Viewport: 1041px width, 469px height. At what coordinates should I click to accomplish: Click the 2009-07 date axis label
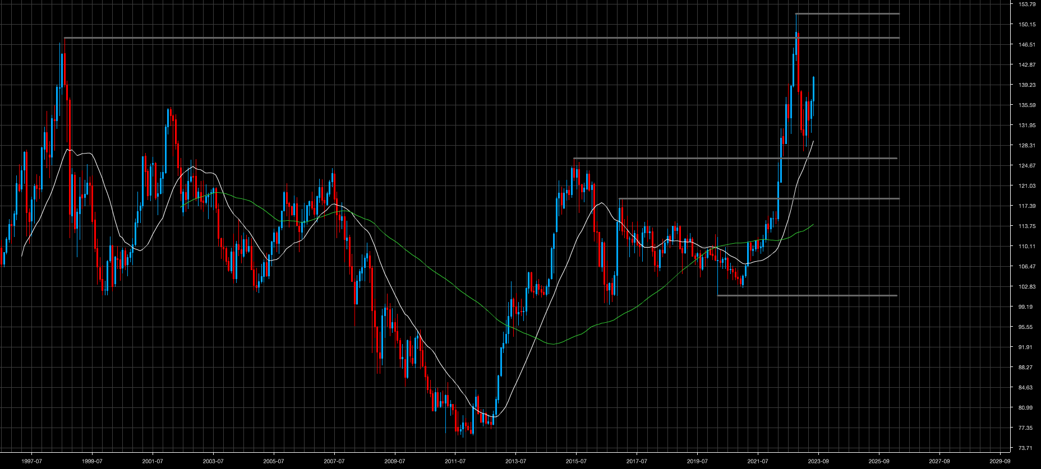pyautogui.click(x=395, y=462)
